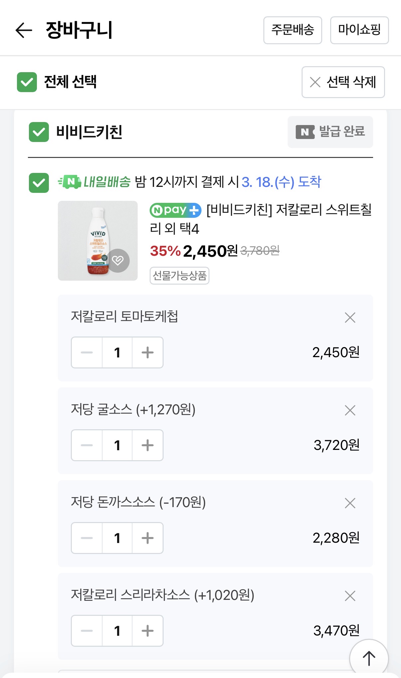Image resolution: width=401 pixels, height=678 pixels.
Task: Increase quantity of 저칼로리 스리라차소스
Action: click(x=148, y=631)
